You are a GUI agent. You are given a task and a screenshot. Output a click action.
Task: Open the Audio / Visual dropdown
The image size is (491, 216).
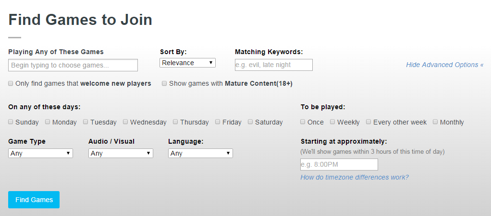(121, 153)
